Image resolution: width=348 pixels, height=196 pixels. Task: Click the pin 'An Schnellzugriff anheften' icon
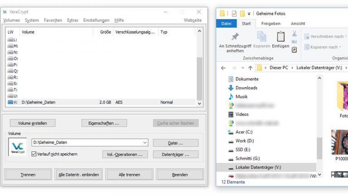(x=235, y=37)
